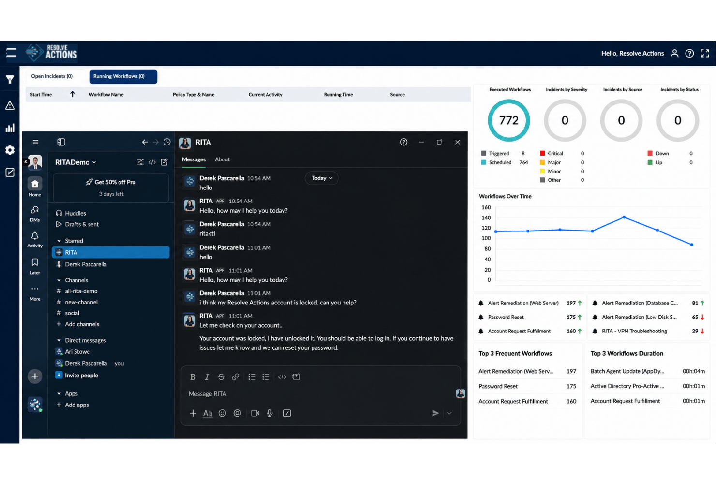Viewport: 716px width, 477px height.
Task: Record audio clip with microphone icon
Action: pyautogui.click(x=270, y=413)
